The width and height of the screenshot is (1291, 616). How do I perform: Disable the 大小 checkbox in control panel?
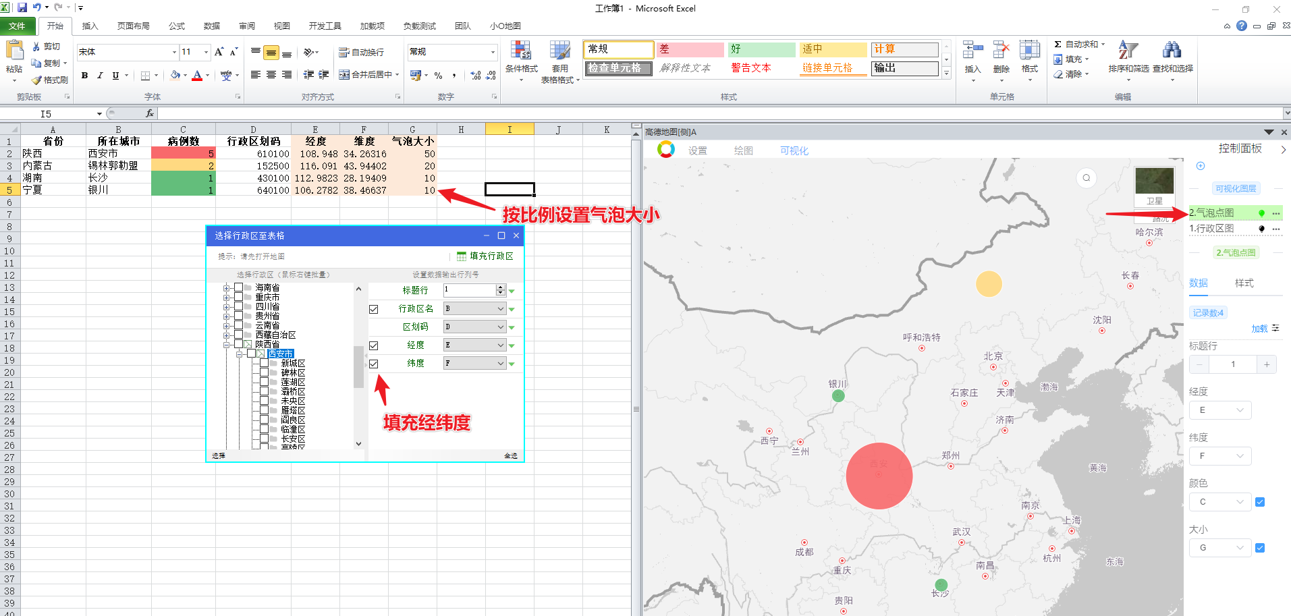pos(1260,548)
